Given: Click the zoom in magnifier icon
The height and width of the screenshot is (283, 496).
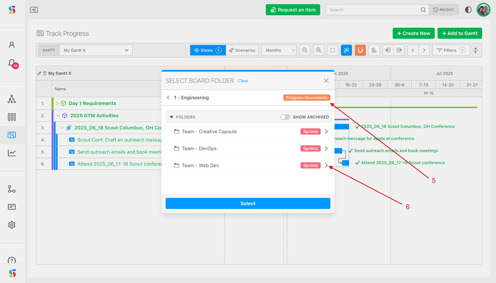Looking at the screenshot, I should click(x=319, y=50).
